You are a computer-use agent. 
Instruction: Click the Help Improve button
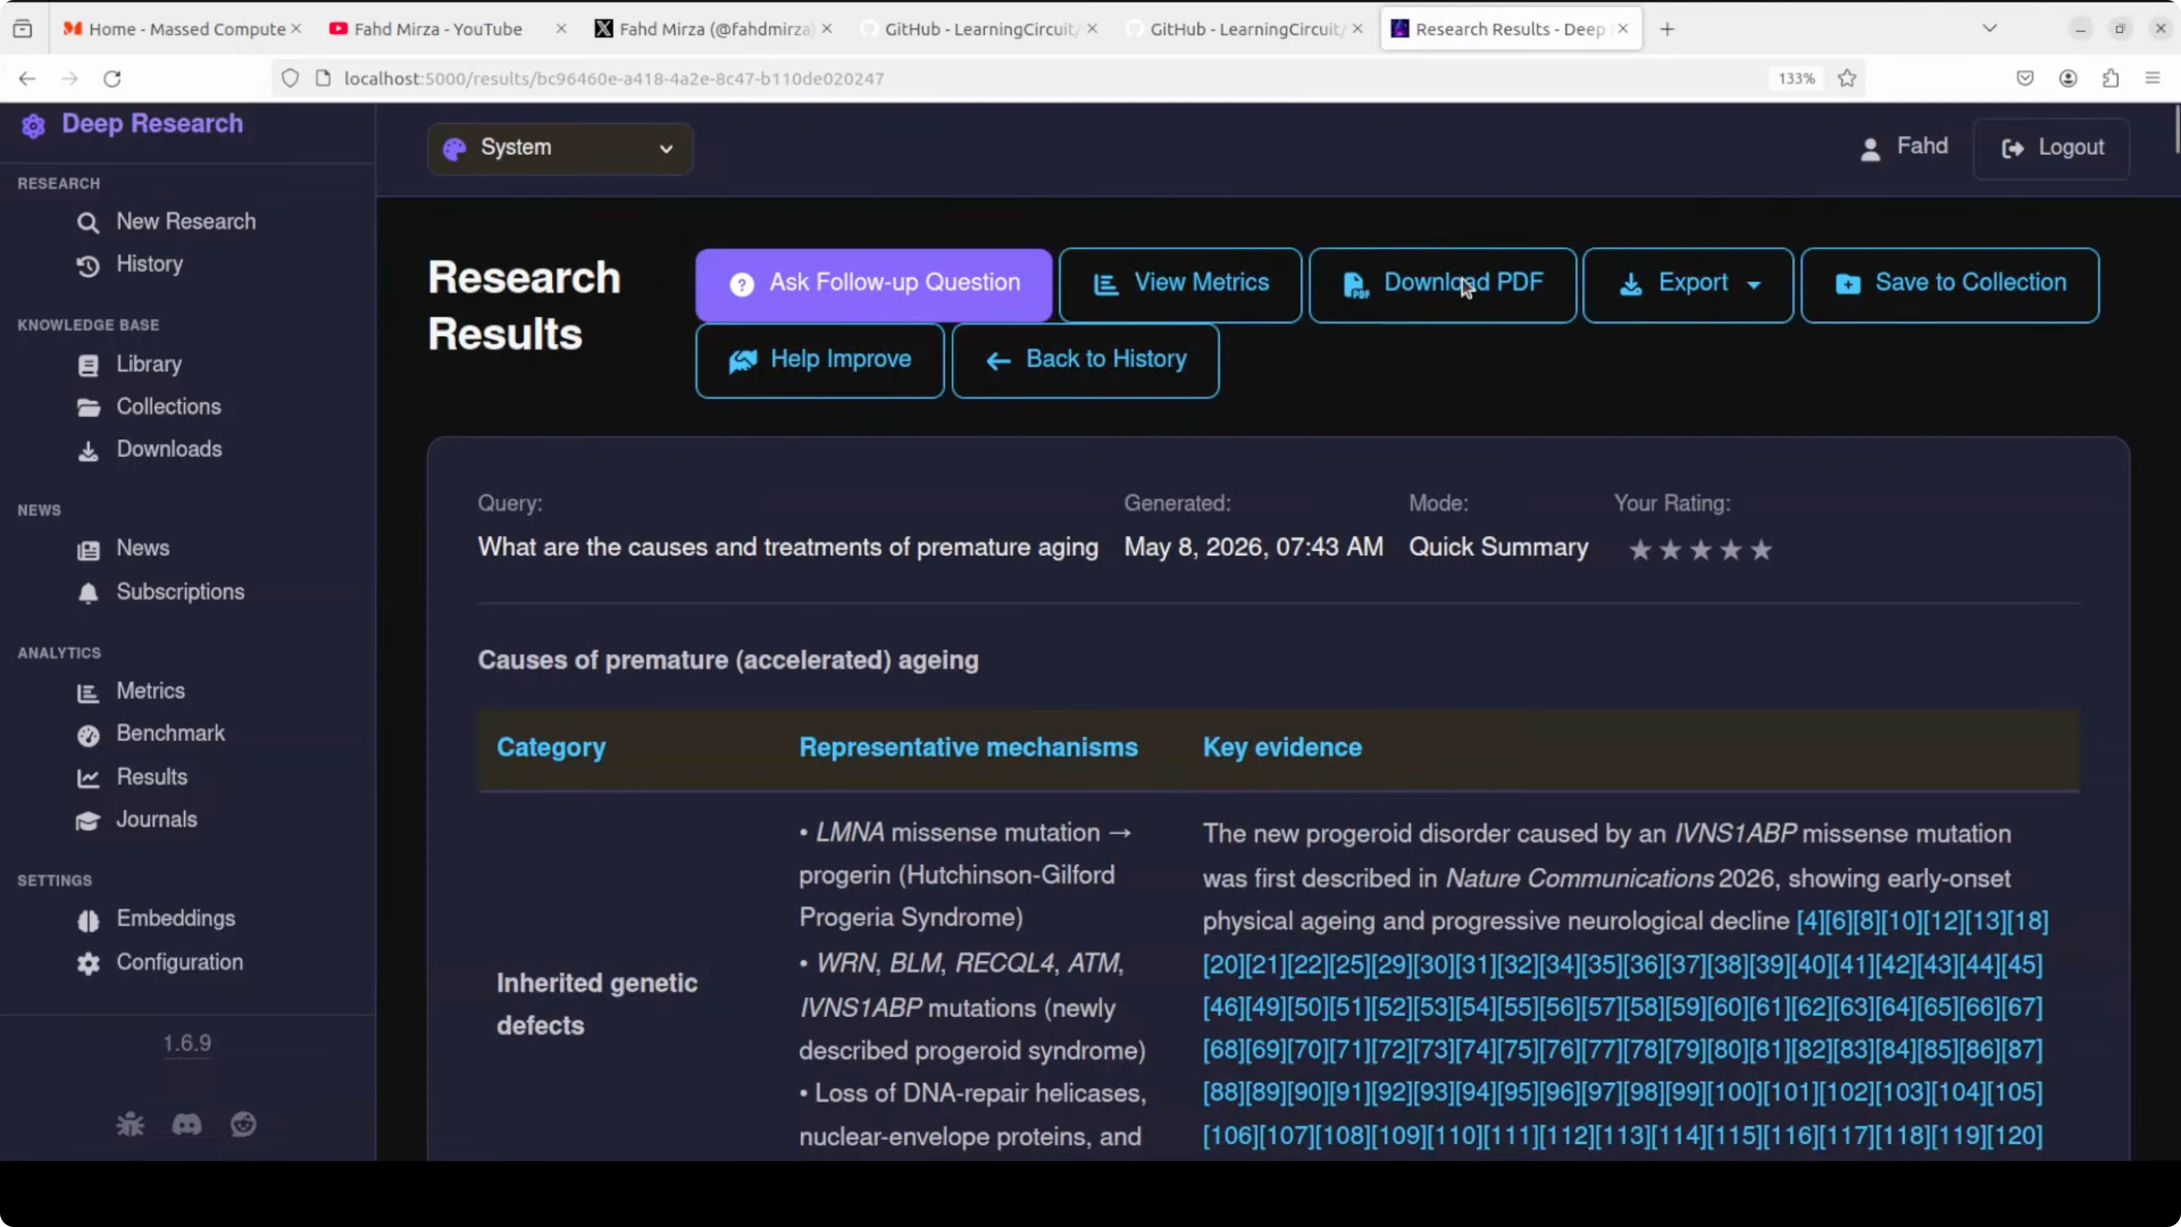click(x=820, y=360)
